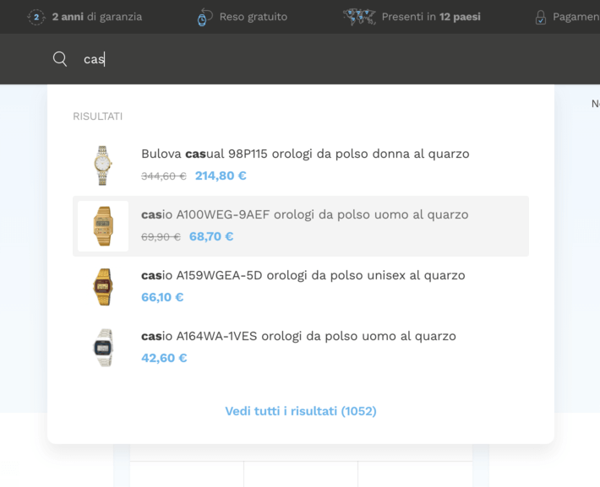The height and width of the screenshot is (487, 600).
Task: Open the casio A164WA-1VES result title
Action: 298,336
